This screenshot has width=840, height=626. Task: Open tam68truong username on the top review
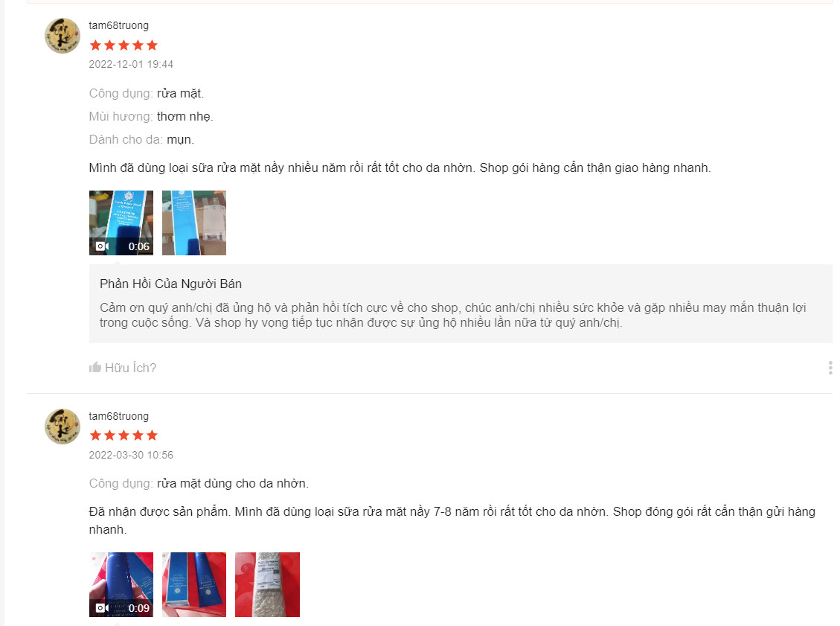coord(119,25)
